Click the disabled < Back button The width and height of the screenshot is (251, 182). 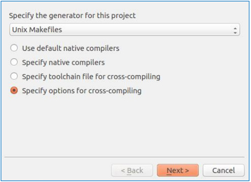coord(132,170)
